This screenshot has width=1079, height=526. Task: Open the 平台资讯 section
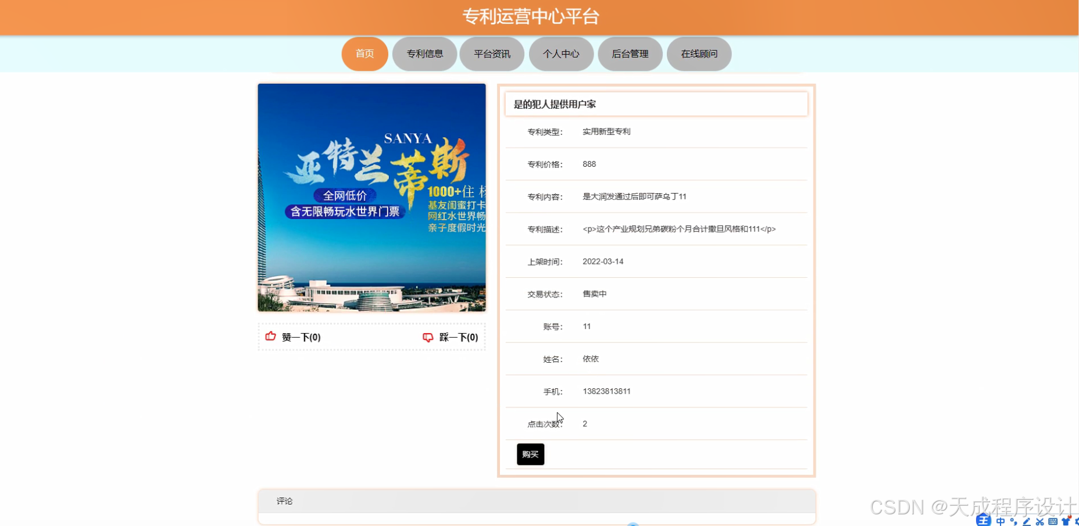[492, 53]
